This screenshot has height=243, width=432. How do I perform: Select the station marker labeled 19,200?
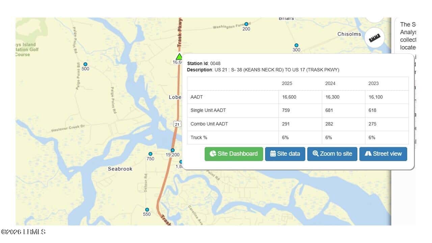point(172,150)
